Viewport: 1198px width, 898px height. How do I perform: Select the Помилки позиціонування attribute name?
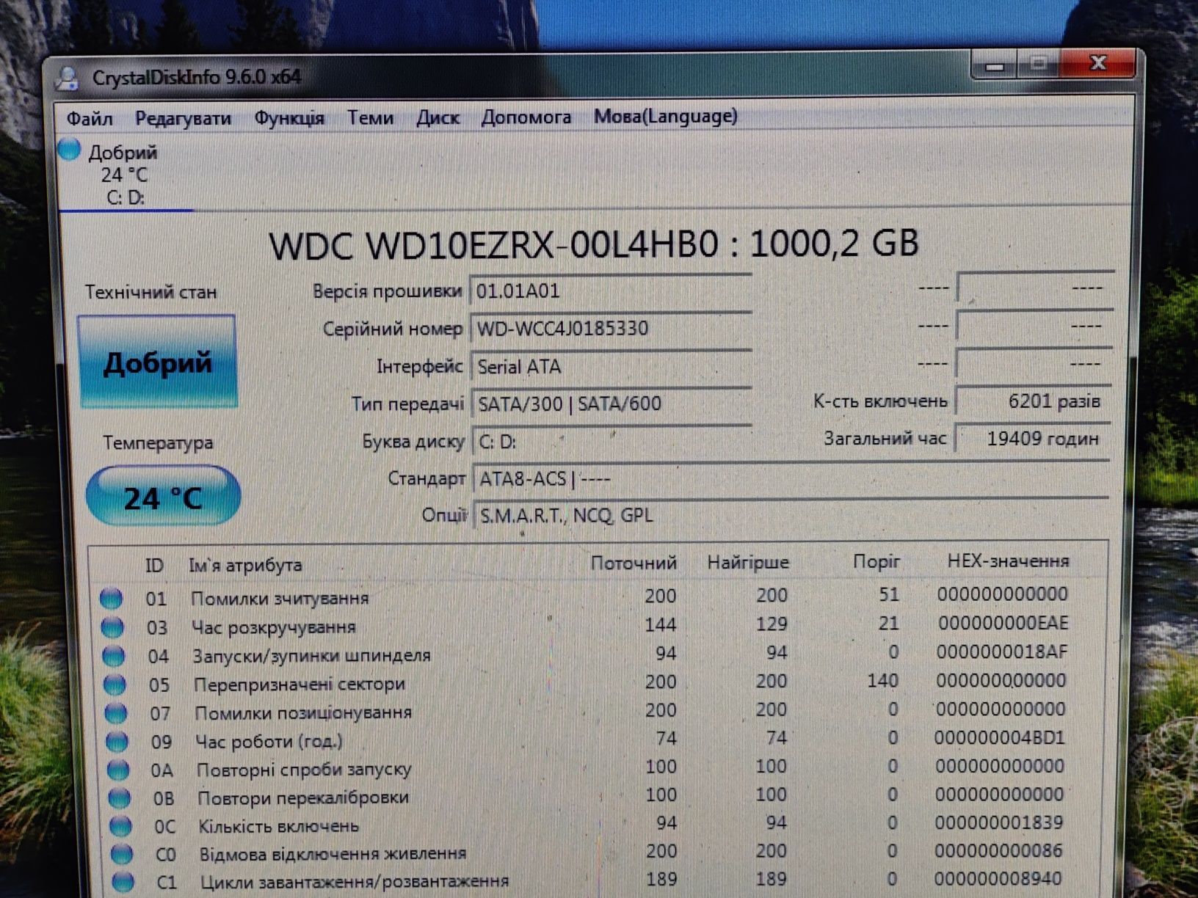pyautogui.click(x=303, y=713)
